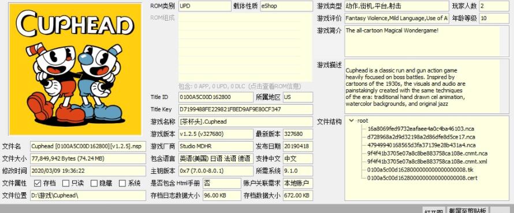This screenshot has height=213, width=514.
Task: Click the 所需系统 field 9.1.0
Action: tap(298, 171)
